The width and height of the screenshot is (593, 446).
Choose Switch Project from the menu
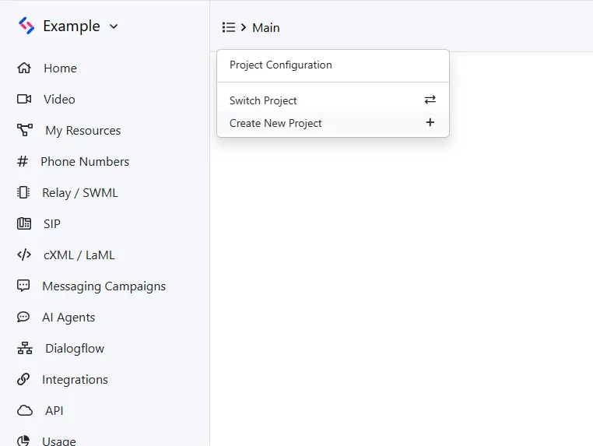263,100
